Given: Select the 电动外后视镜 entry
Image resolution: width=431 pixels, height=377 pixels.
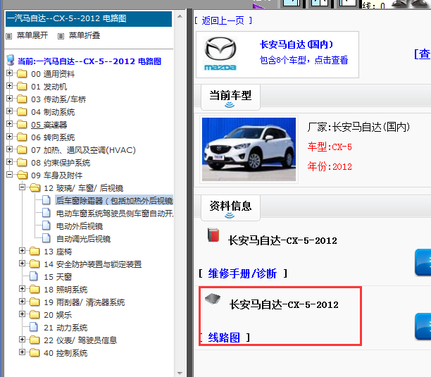Looking at the screenshot, I should 80,226.
